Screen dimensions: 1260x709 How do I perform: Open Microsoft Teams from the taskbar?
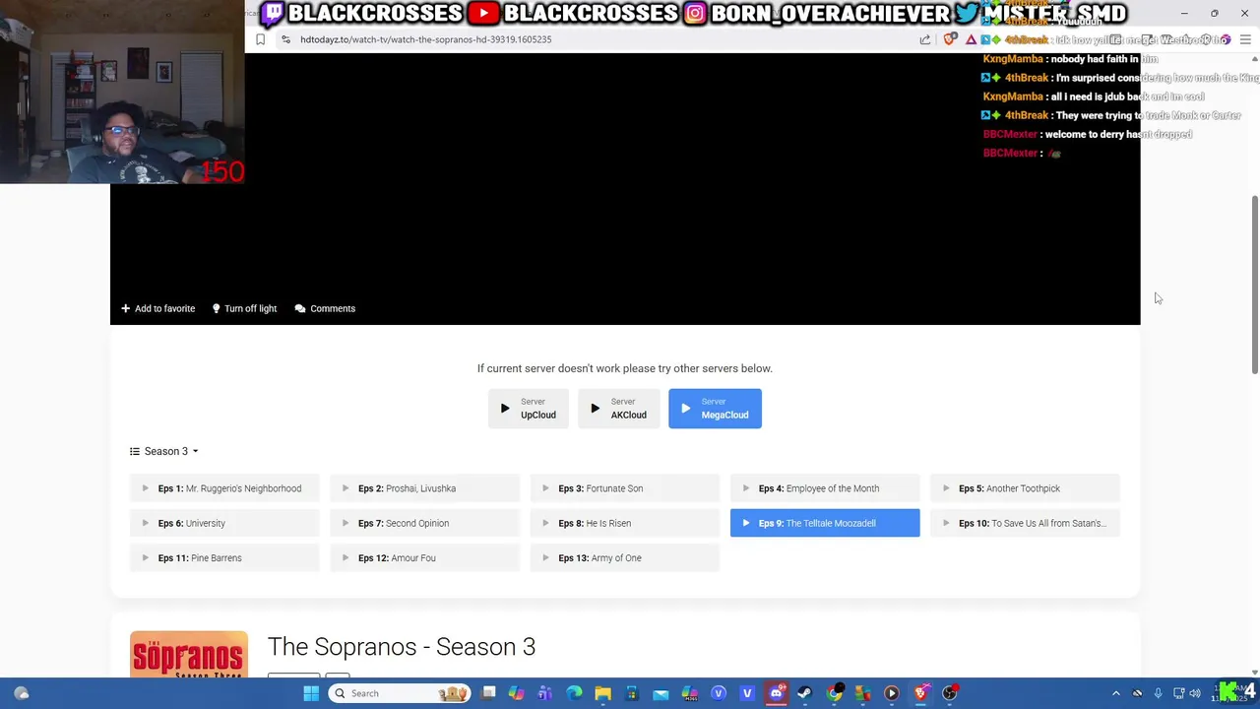point(545,693)
